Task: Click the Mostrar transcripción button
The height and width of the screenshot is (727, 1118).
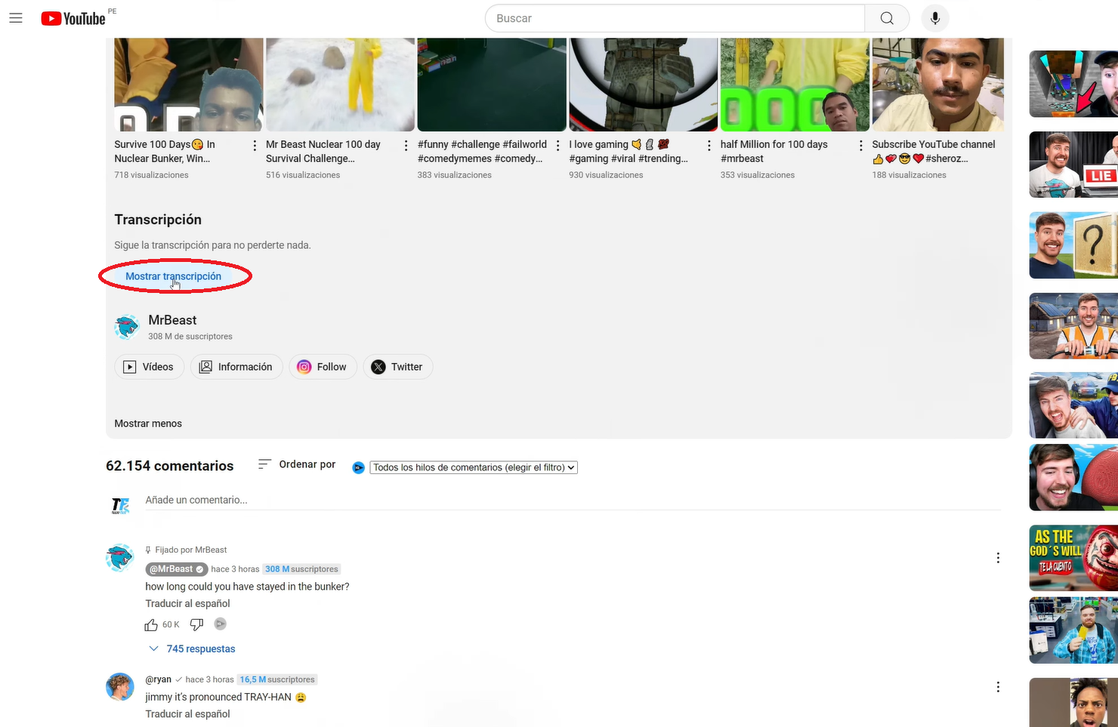Action: pos(174,276)
